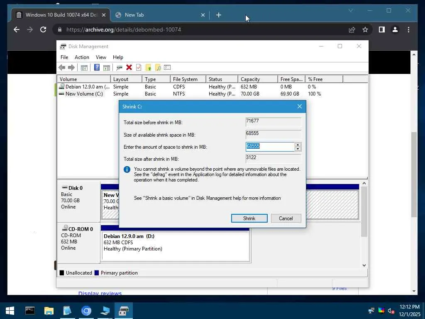The height and width of the screenshot is (319, 425).
Task: Click the hatched area of Disk 0
Action: coord(332,205)
